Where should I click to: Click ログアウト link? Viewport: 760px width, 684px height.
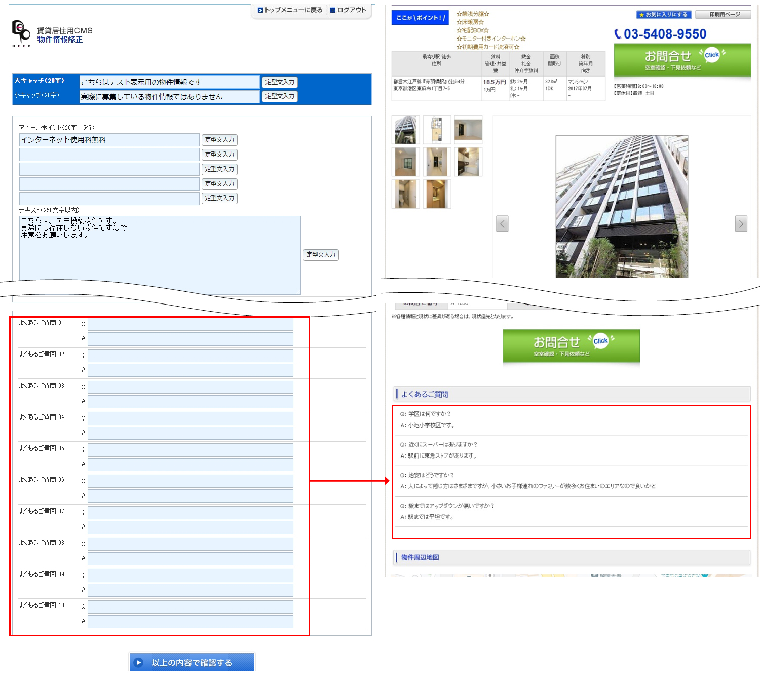tap(349, 10)
